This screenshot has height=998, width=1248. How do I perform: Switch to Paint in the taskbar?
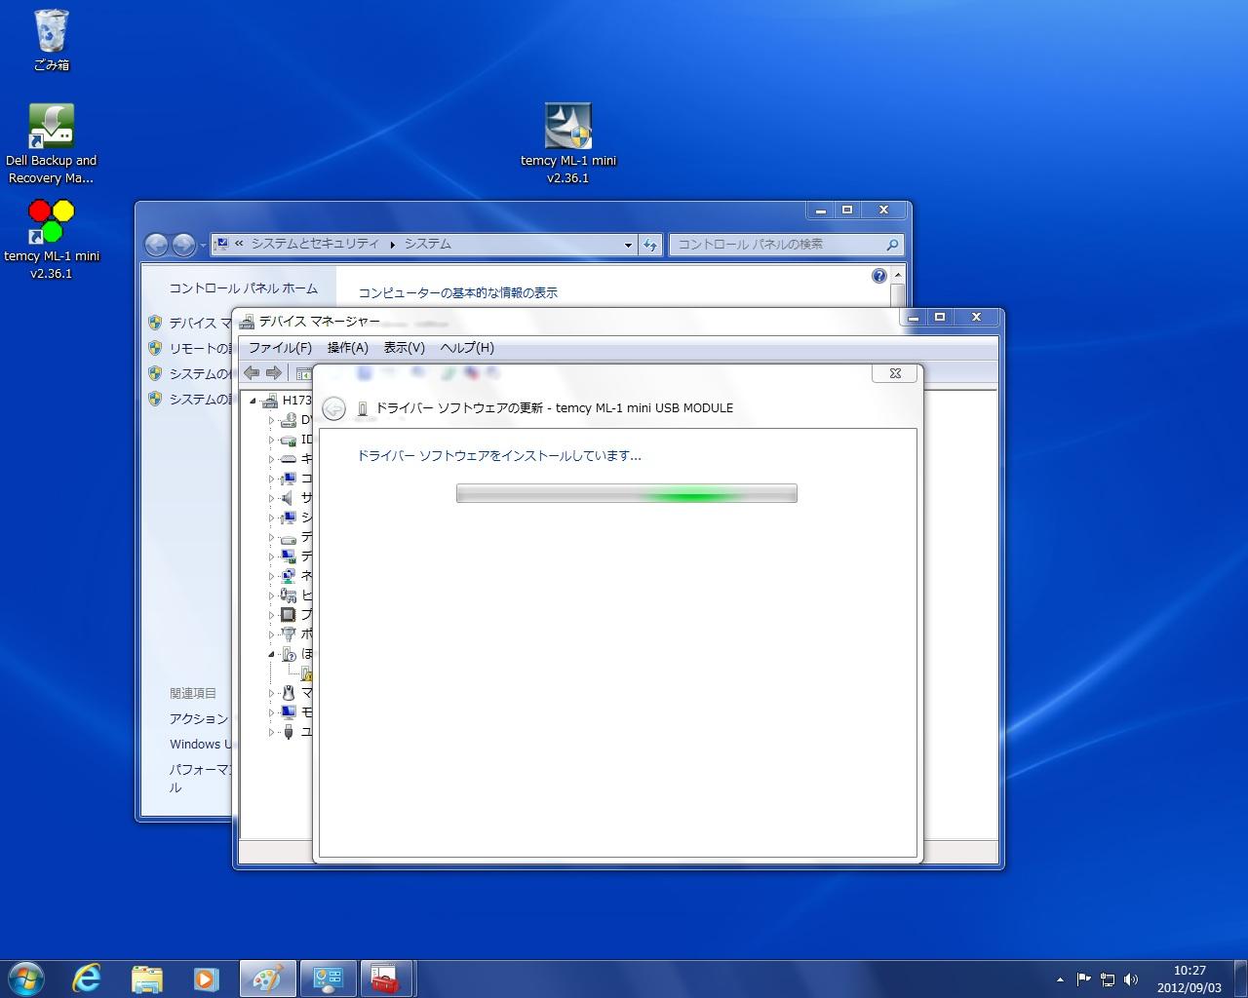coord(267,979)
